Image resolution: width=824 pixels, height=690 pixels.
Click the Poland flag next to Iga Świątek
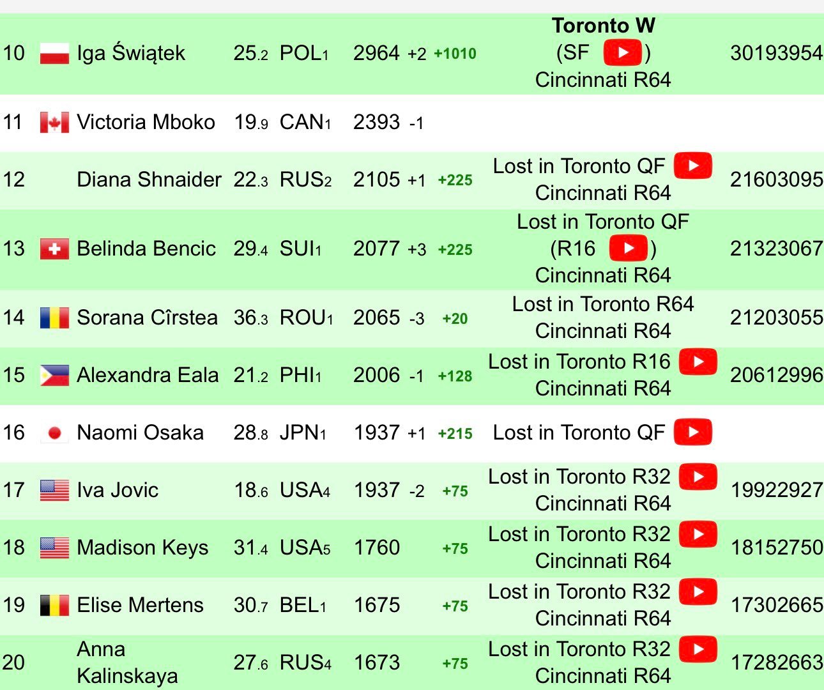point(54,53)
